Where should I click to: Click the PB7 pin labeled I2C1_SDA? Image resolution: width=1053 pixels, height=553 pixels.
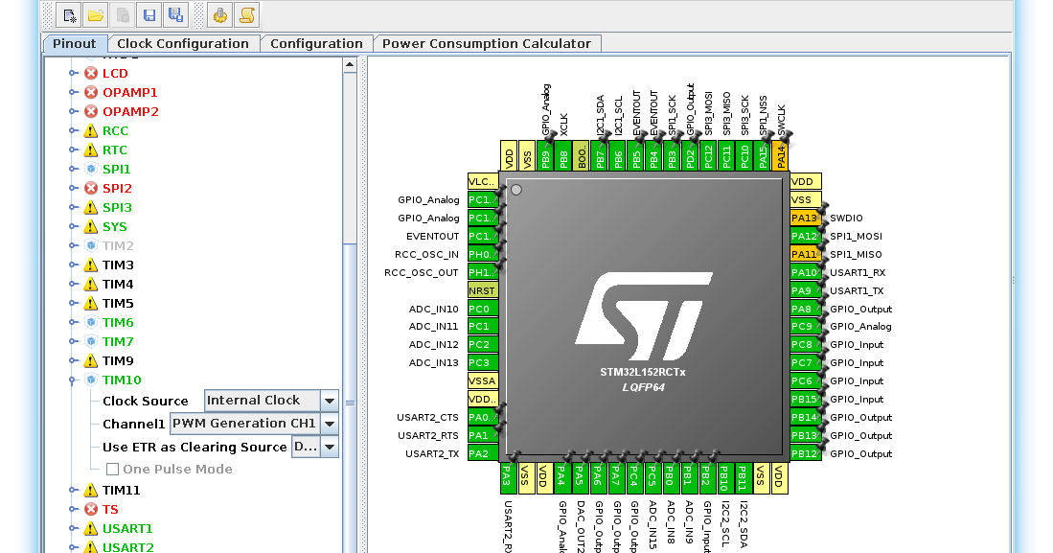click(x=600, y=156)
